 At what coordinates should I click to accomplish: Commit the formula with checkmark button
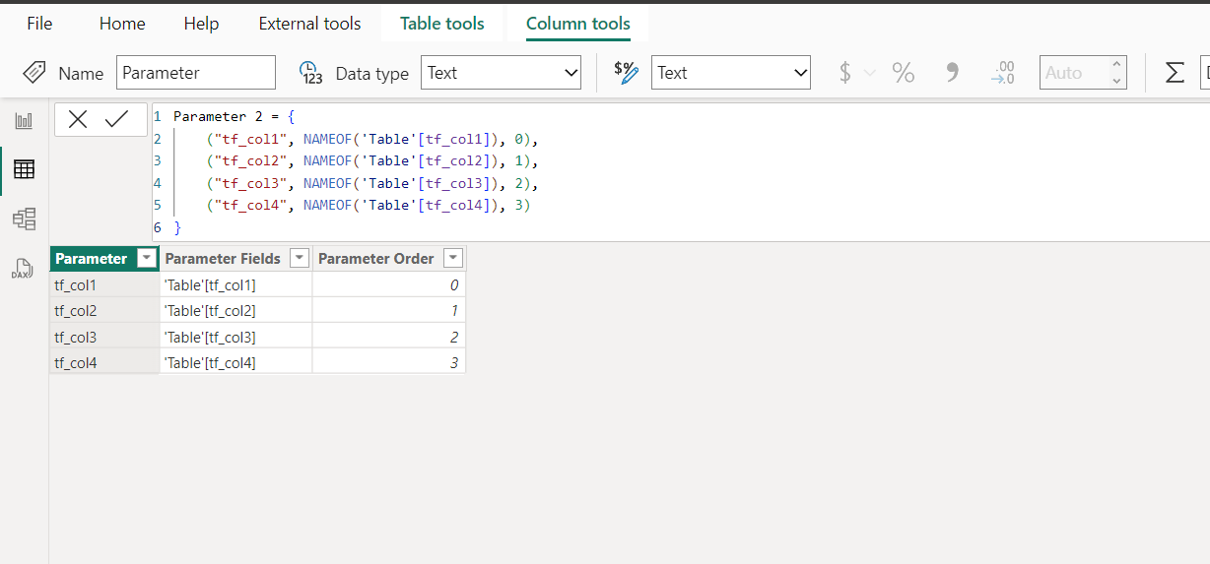pyautogui.click(x=117, y=119)
